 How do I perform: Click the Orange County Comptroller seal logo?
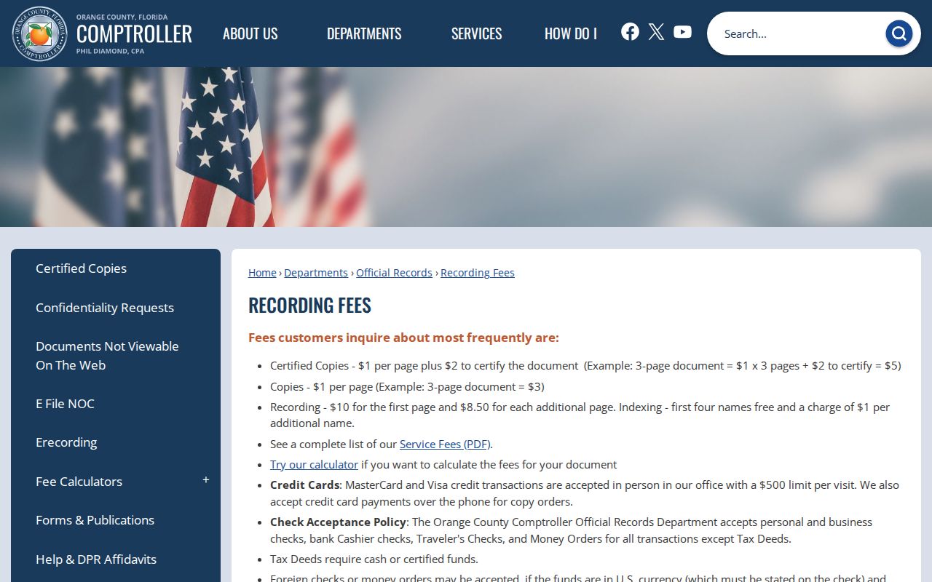(x=40, y=33)
